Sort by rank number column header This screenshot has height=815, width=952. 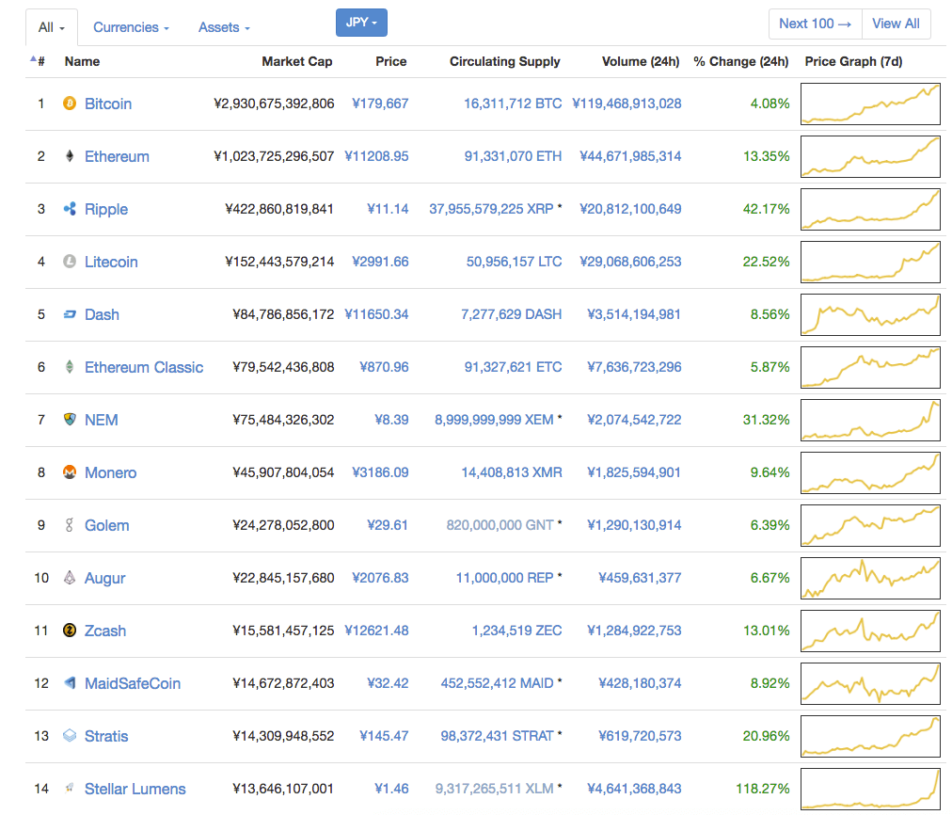tap(39, 61)
